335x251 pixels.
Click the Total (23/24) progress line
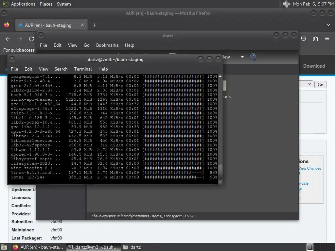(x=114, y=177)
